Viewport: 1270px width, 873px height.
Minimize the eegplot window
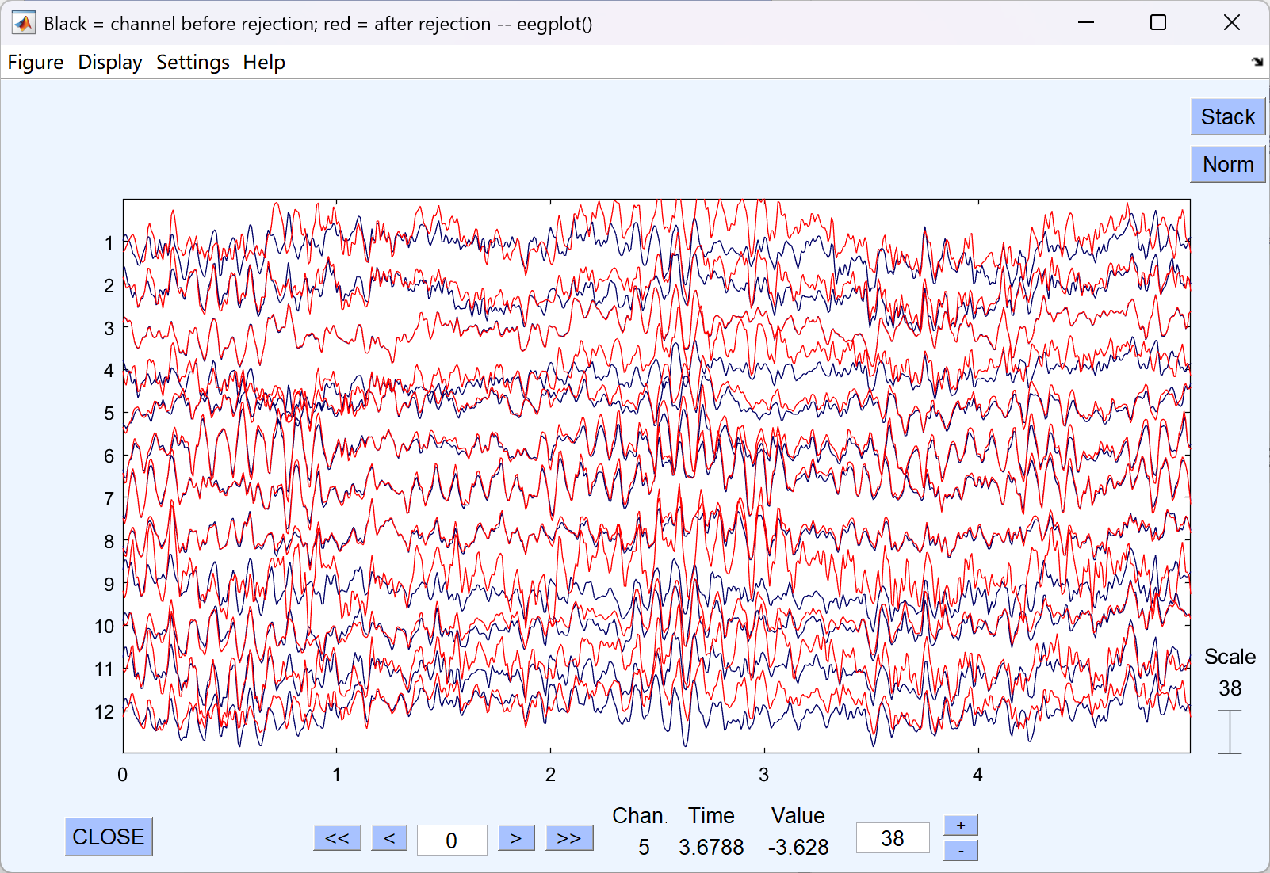(x=1086, y=22)
